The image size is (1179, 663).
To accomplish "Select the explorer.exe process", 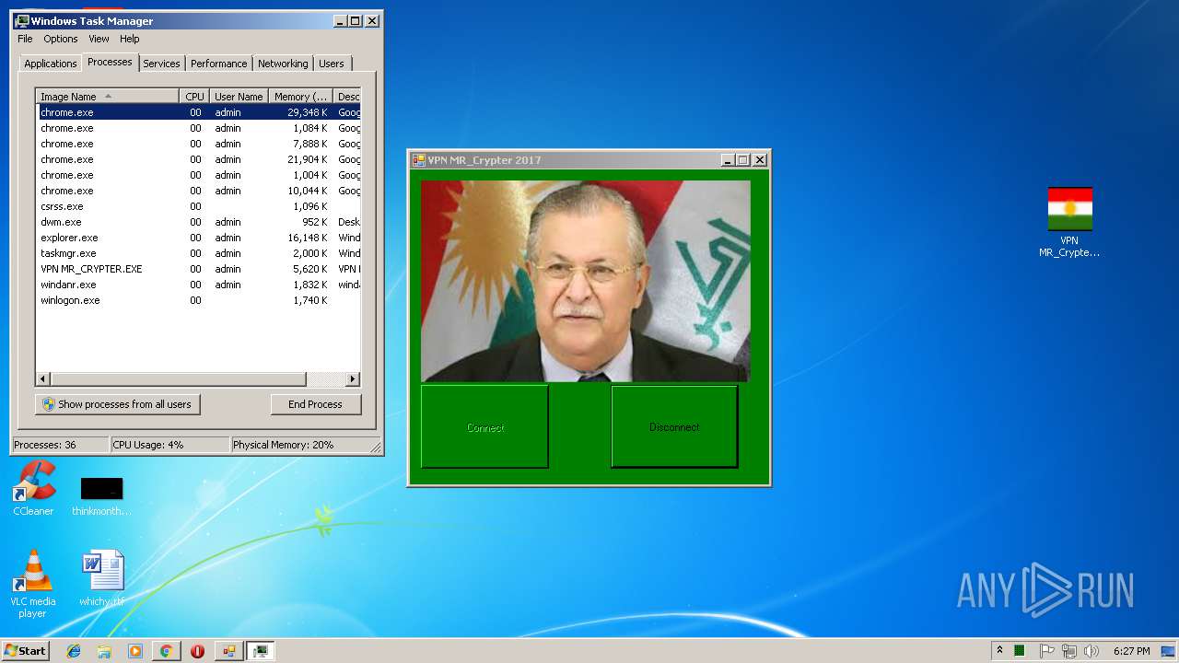I will [198, 238].
